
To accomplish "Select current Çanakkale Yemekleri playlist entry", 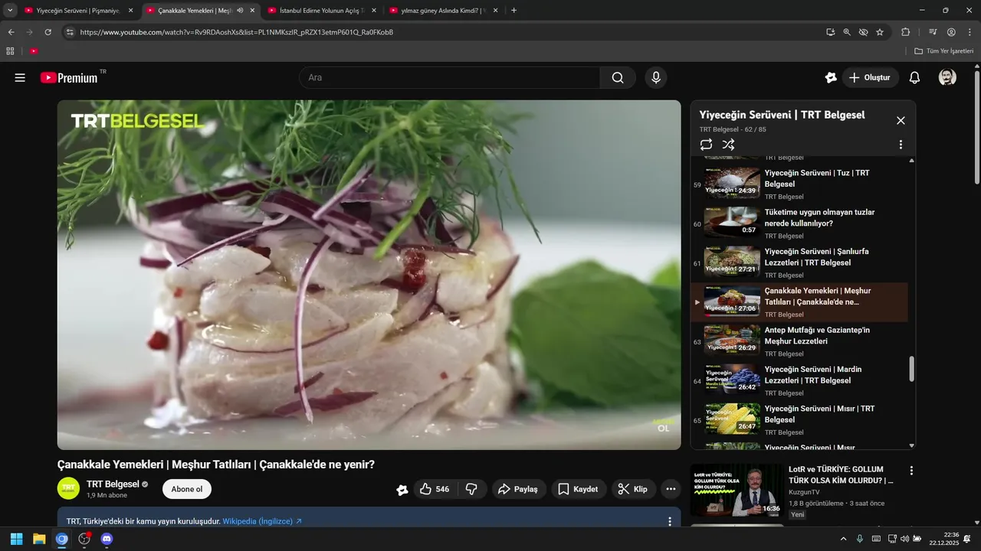I will [x=799, y=302].
